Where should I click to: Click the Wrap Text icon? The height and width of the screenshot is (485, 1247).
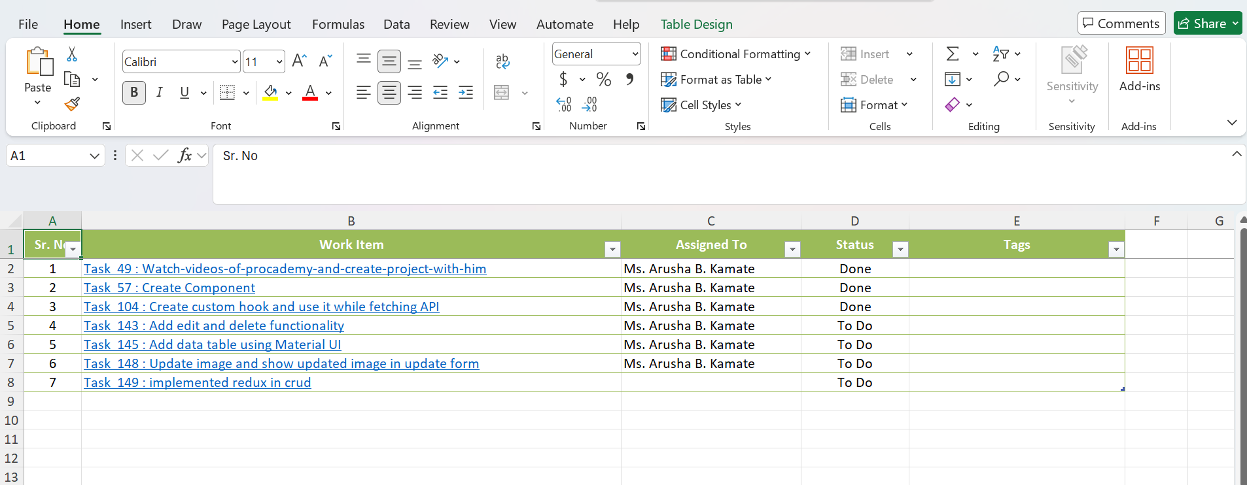[x=502, y=61]
